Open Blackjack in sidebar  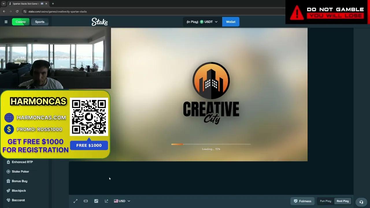tap(19, 190)
